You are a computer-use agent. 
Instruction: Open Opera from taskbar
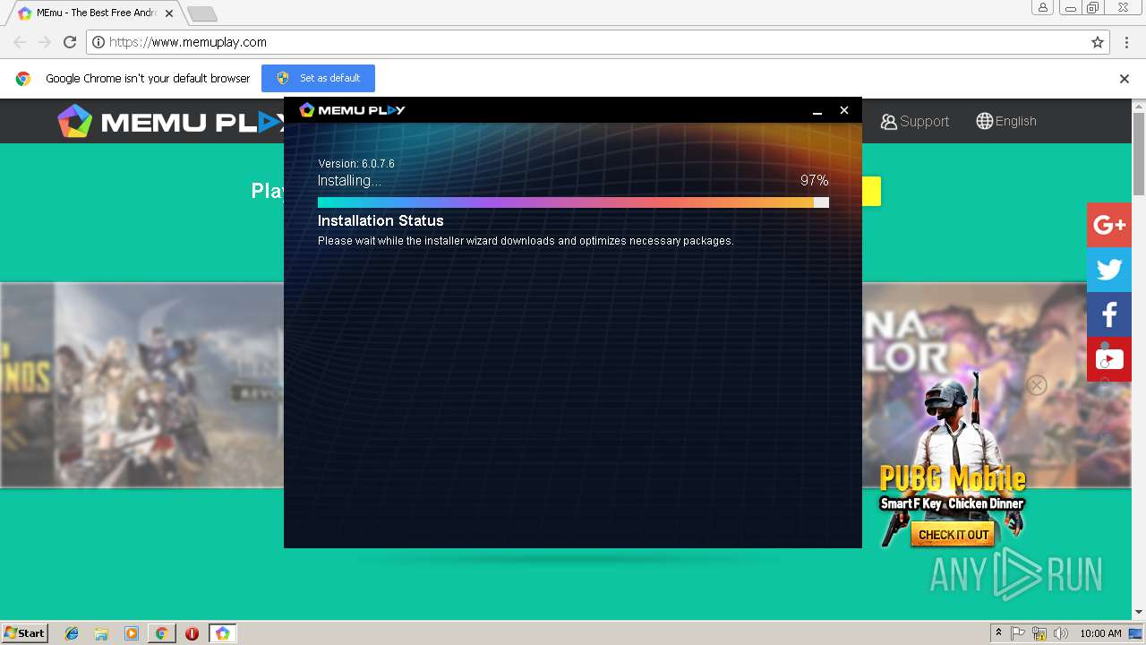tap(192, 633)
